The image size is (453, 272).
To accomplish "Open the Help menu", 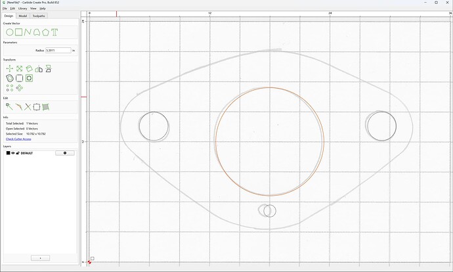I will click(43, 9).
